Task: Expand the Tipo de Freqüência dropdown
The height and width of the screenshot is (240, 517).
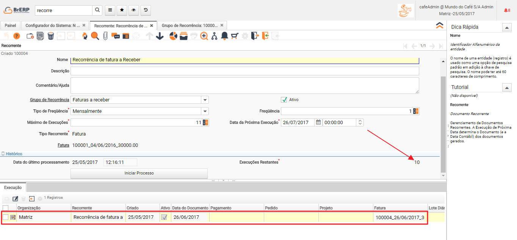Action: click(205, 111)
